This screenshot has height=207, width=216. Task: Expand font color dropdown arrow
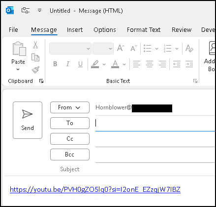pos(124,64)
